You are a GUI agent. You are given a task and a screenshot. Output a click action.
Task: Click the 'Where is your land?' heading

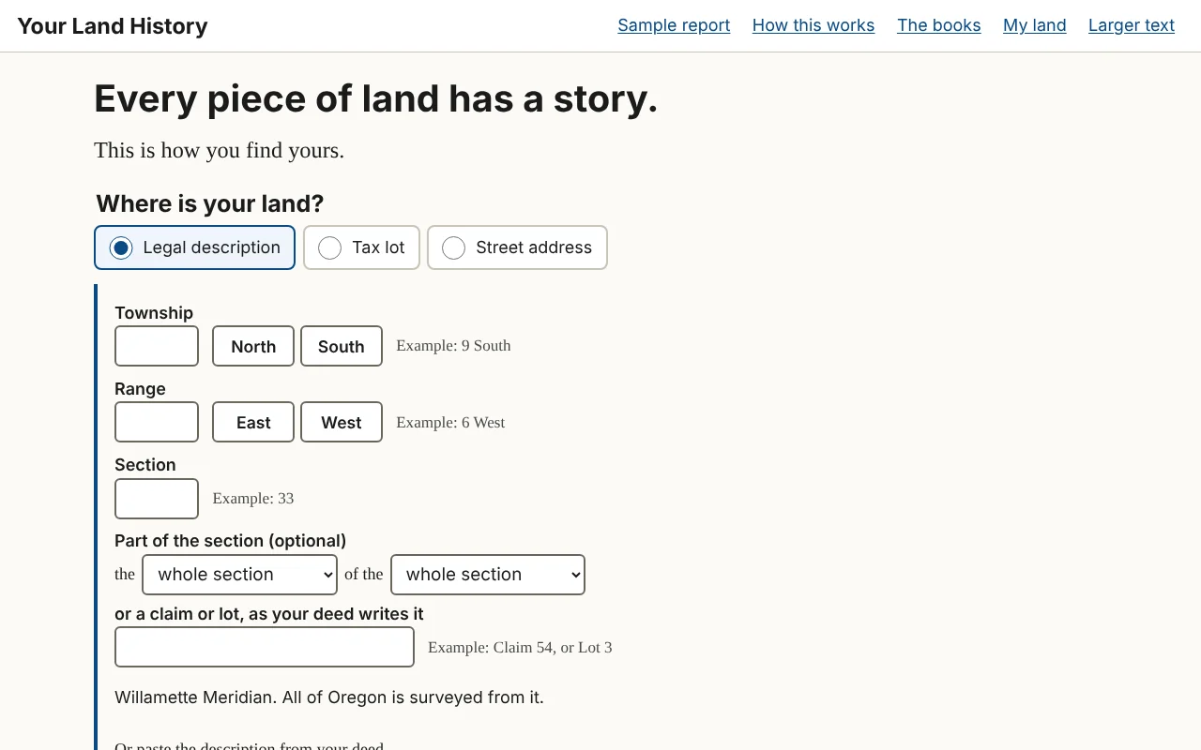click(x=210, y=203)
